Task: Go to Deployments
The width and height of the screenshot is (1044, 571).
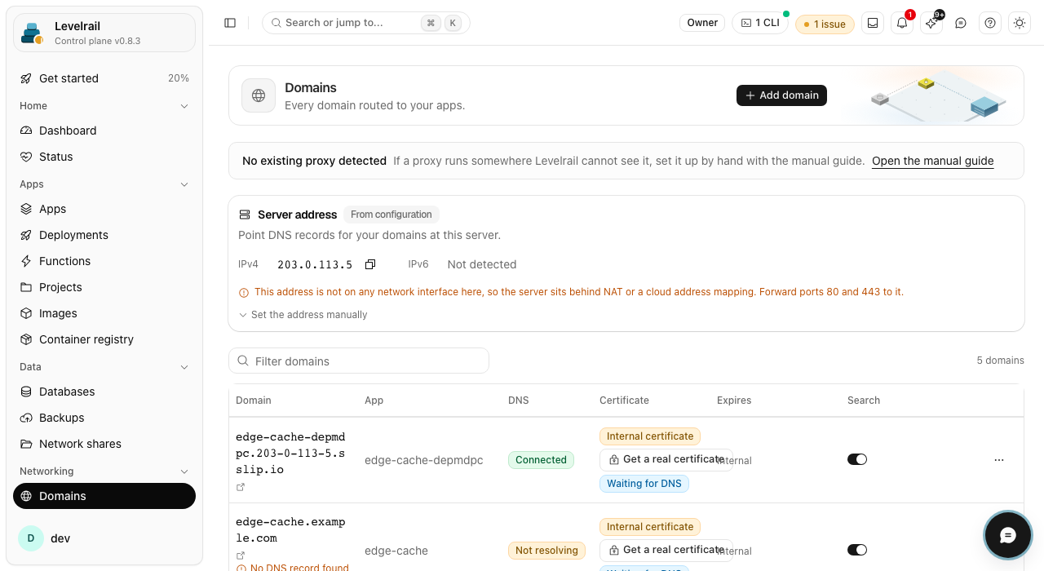Action: 104,235
